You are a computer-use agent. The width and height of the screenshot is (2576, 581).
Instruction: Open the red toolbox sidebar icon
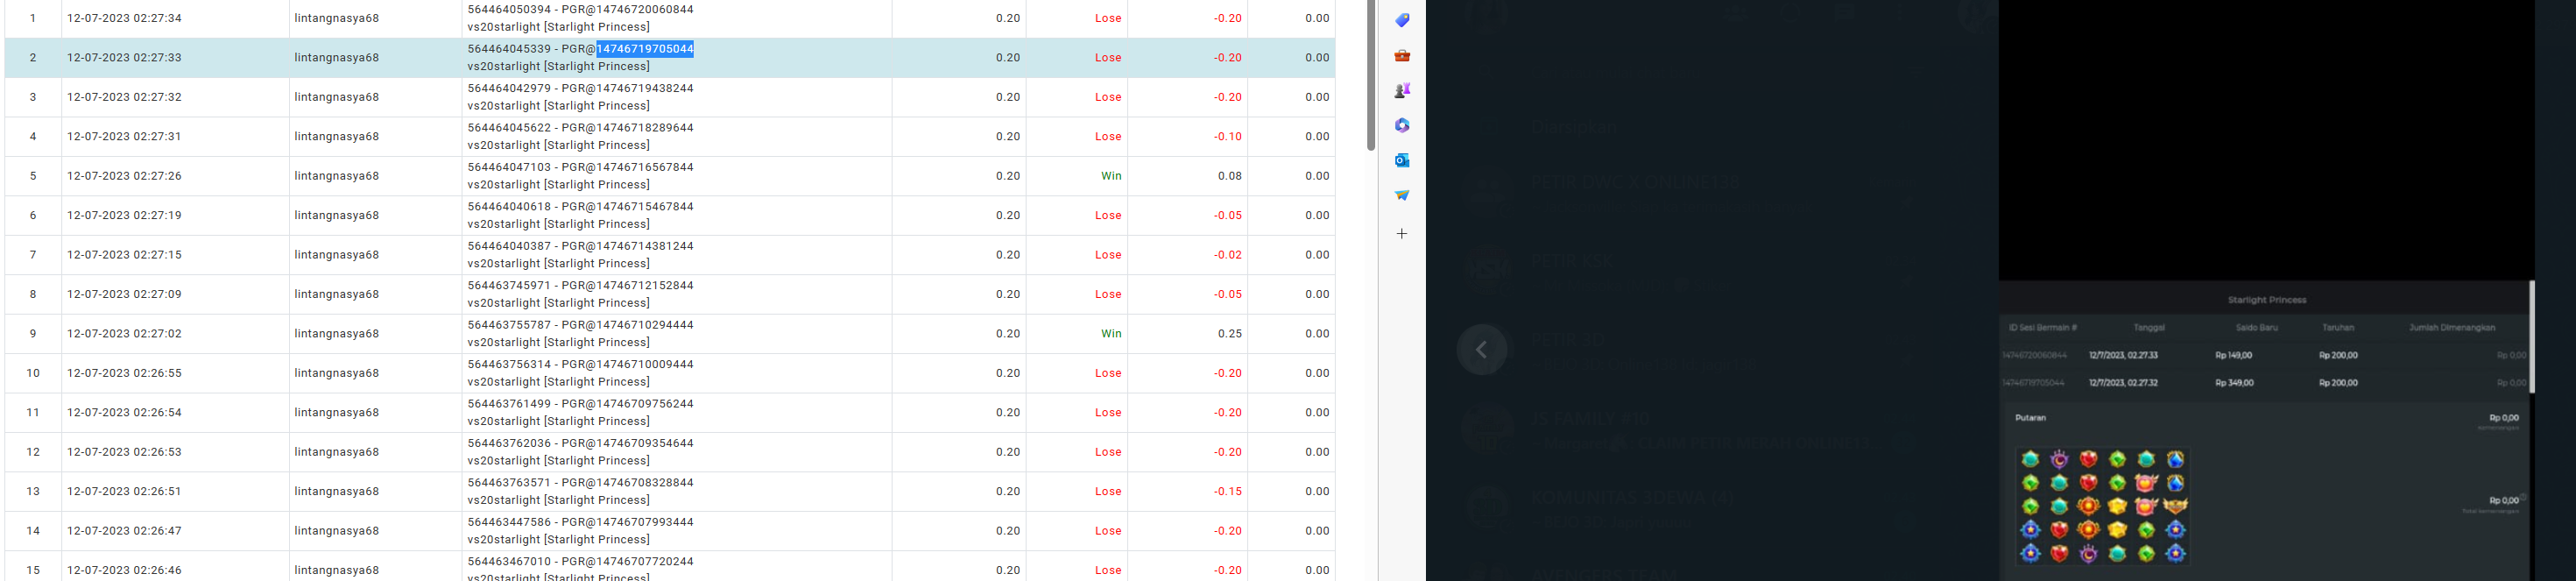click(1402, 55)
